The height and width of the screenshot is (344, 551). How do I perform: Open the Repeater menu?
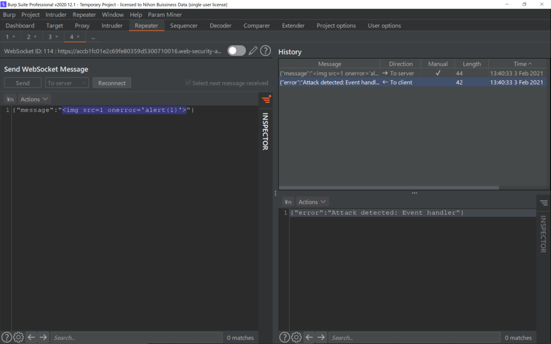tap(84, 15)
